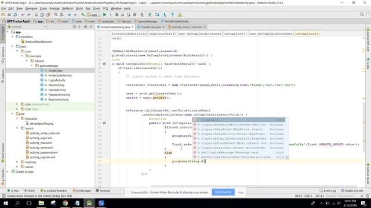This screenshot has height=208, width=371.
Task: Click the Synchronize toolbar icon
Action: [15, 14]
